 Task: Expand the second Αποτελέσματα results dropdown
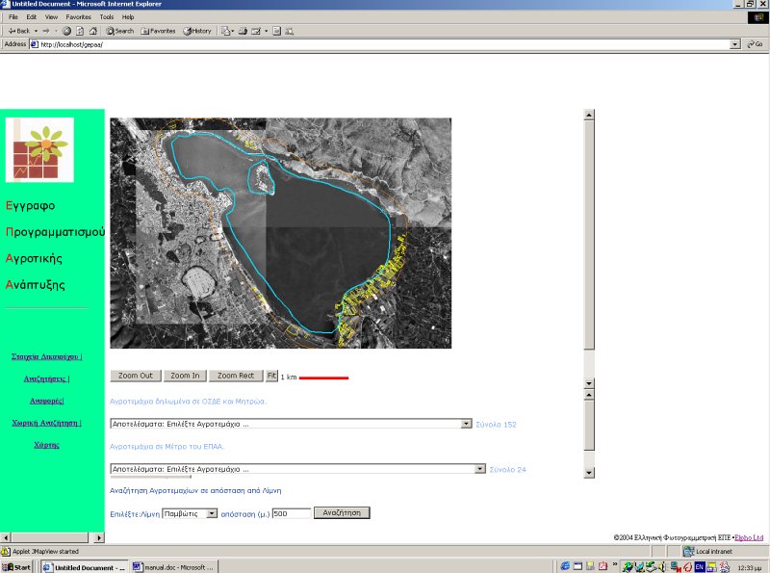[x=479, y=469]
